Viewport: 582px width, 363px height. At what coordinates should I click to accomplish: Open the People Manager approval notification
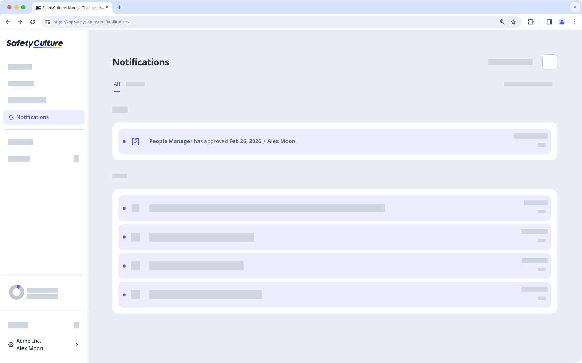(222, 141)
